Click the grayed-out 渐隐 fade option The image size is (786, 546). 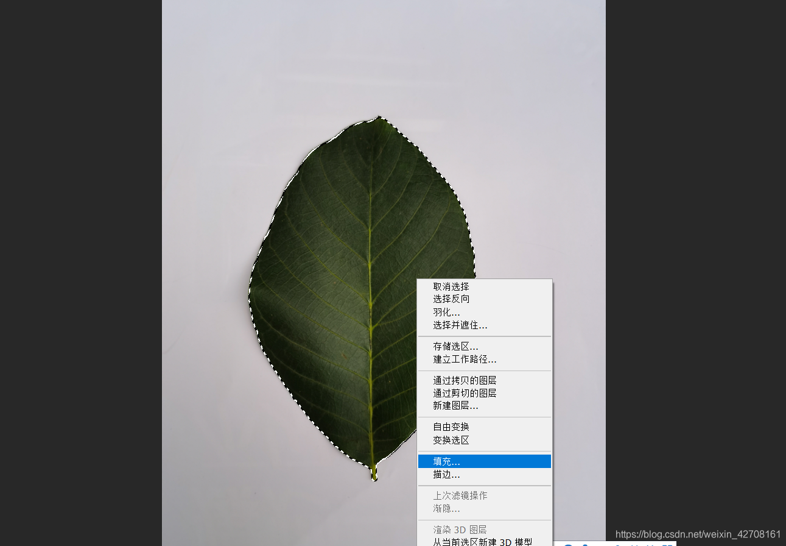pos(446,509)
